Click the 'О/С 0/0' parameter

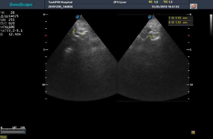point(7,23)
